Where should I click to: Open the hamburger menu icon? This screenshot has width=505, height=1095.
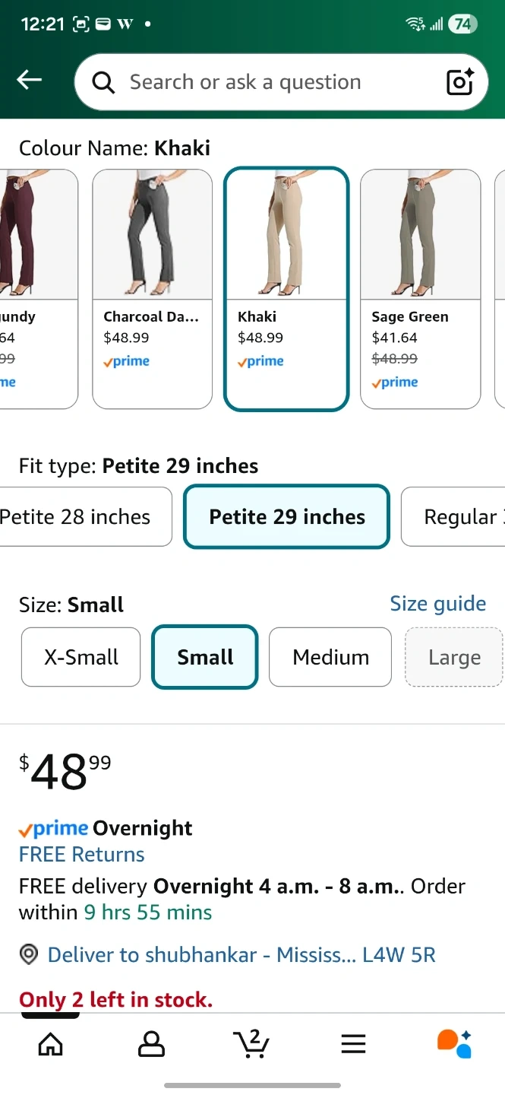(x=353, y=1044)
